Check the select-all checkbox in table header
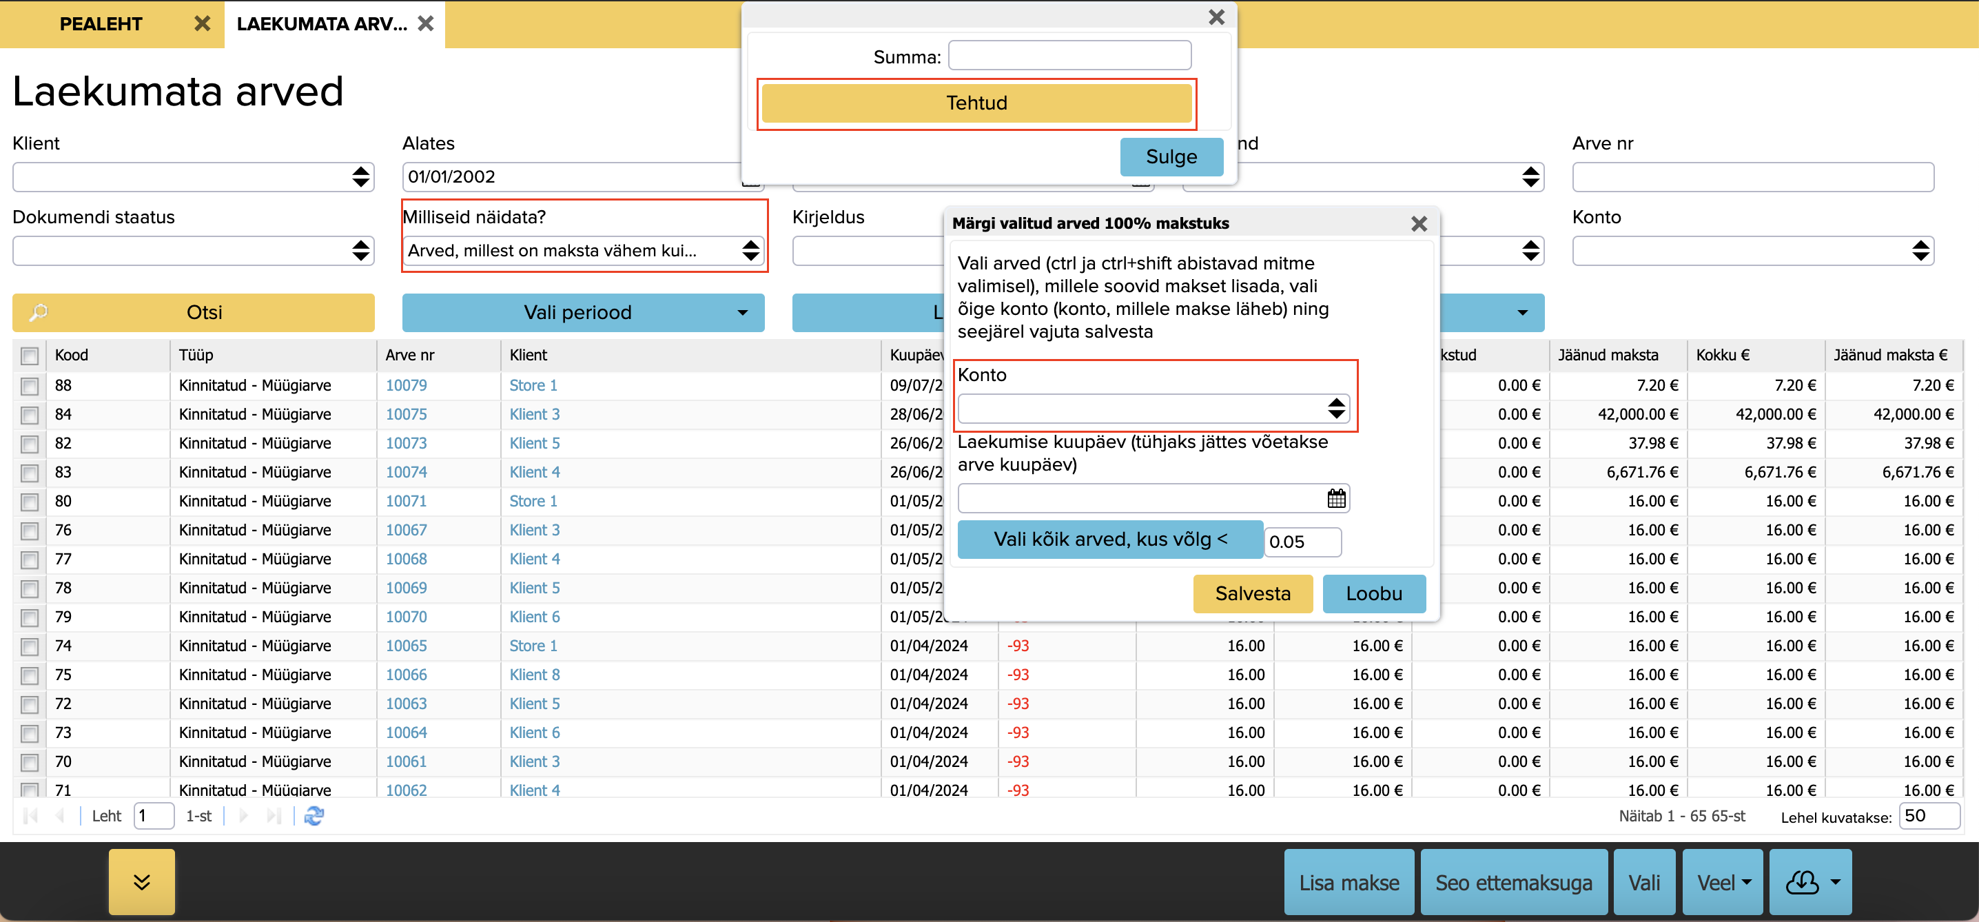 pos(30,356)
